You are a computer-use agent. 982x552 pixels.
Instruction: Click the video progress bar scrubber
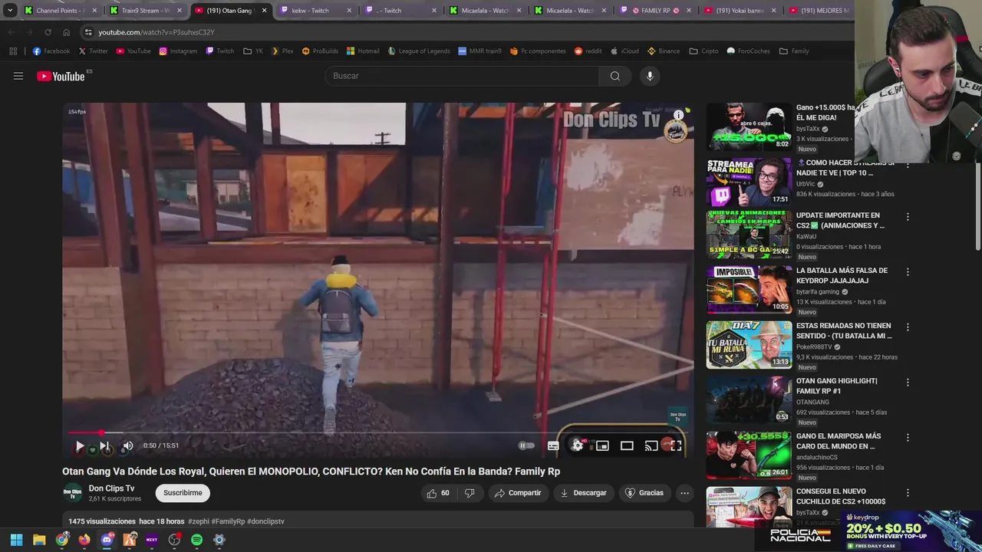[x=101, y=433]
